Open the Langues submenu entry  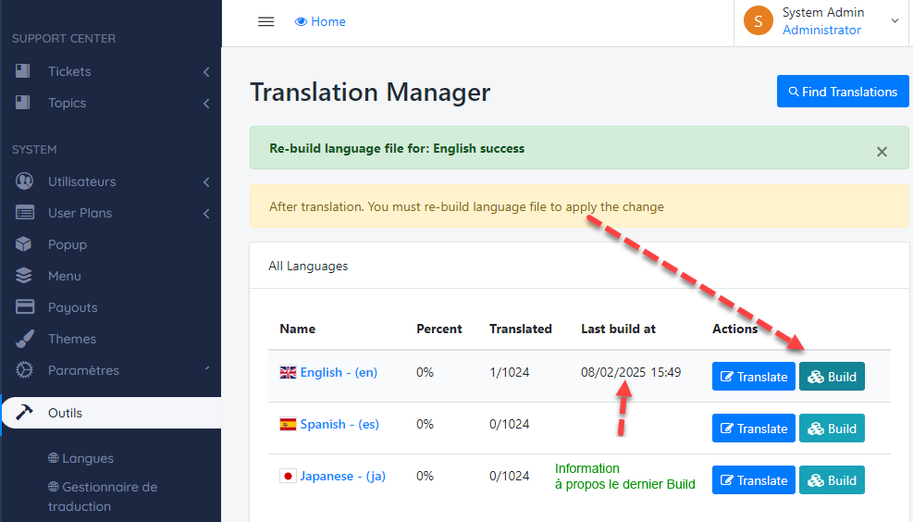88,458
